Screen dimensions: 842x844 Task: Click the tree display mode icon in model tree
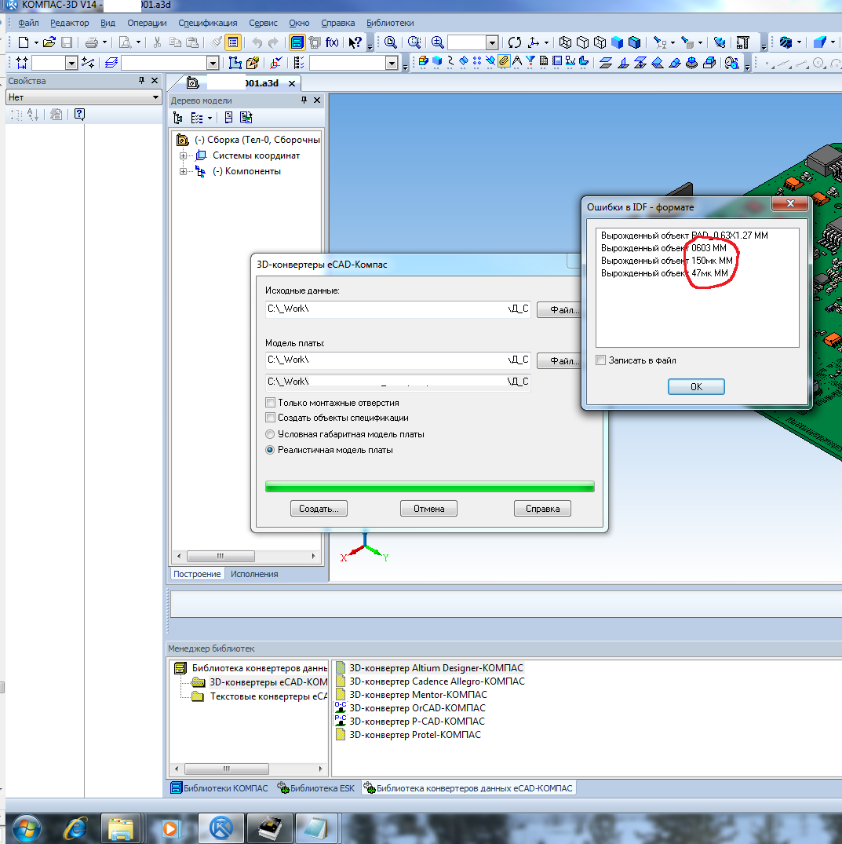(178, 118)
